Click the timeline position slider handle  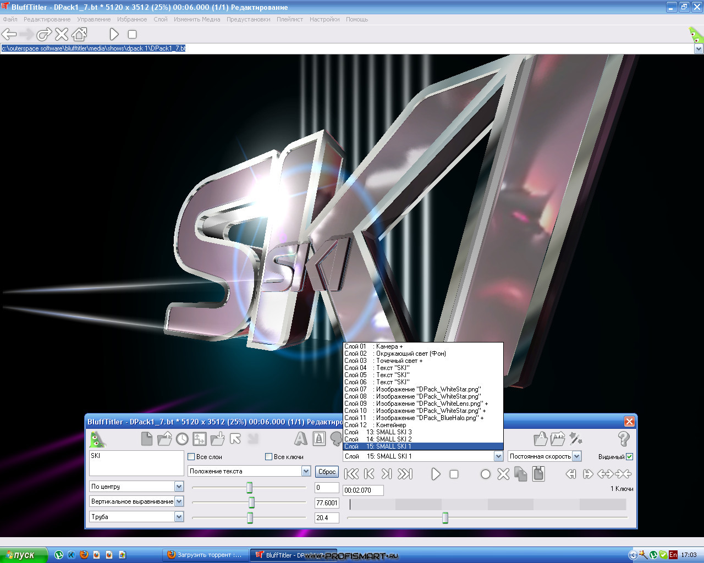pos(445,518)
